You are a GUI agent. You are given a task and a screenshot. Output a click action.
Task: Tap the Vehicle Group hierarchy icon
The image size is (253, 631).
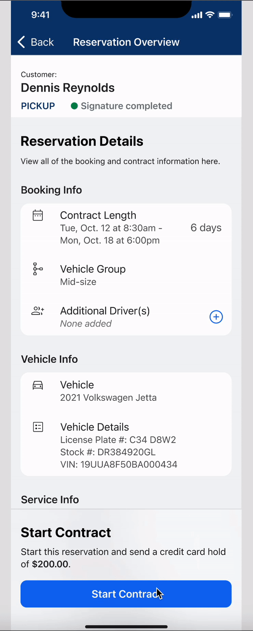[38, 269]
